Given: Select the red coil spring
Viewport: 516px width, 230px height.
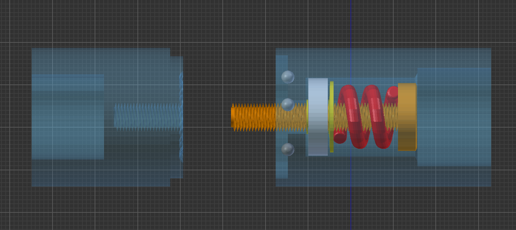Looking at the screenshot, I should pos(366,117).
